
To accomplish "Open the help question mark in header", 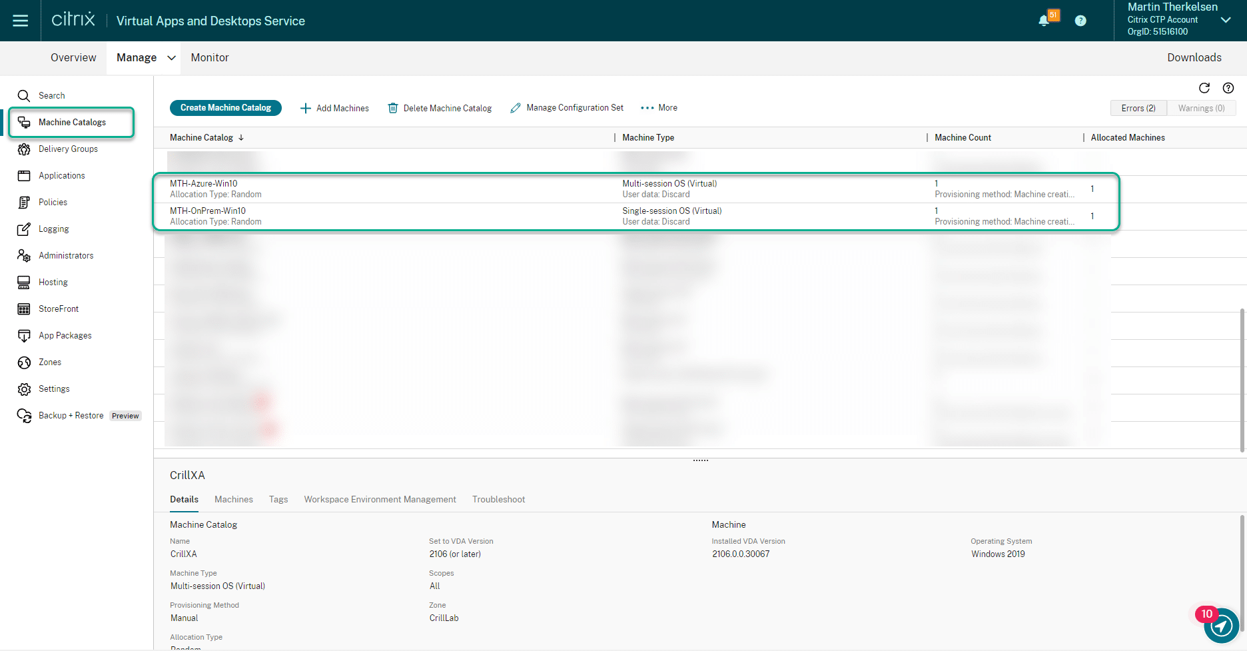I will point(1080,21).
